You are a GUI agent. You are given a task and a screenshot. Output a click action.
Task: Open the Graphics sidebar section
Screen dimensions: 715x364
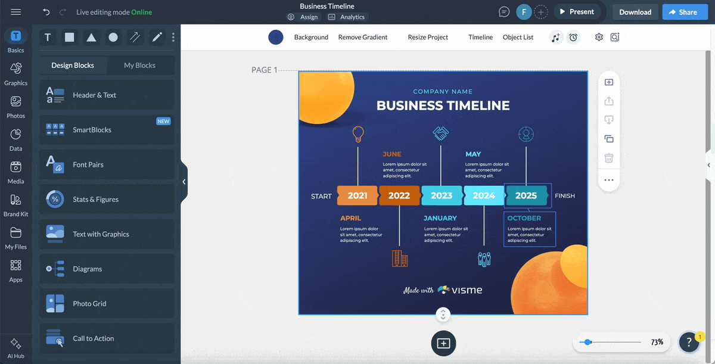pos(16,74)
